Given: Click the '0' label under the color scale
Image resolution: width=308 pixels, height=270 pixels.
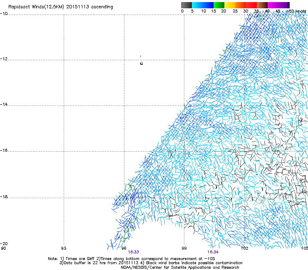Looking at the screenshot, I should point(182,11).
